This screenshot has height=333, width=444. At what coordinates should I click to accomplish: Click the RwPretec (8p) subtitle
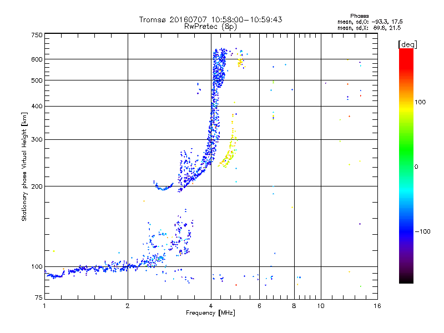(210, 27)
